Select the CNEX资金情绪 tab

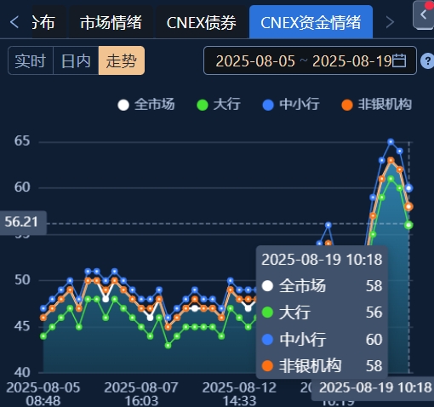coord(311,22)
